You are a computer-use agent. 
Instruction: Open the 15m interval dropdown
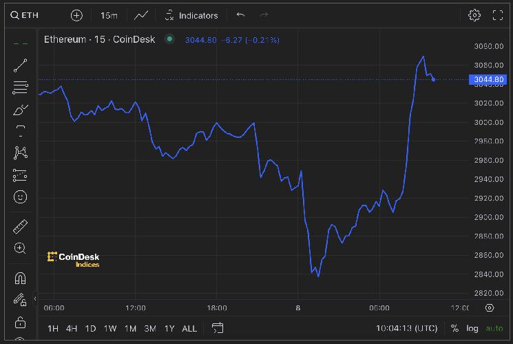point(109,15)
